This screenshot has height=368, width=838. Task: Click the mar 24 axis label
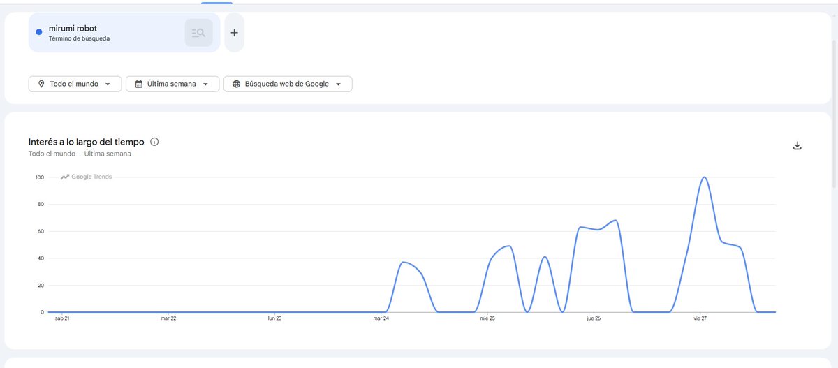point(381,318)
